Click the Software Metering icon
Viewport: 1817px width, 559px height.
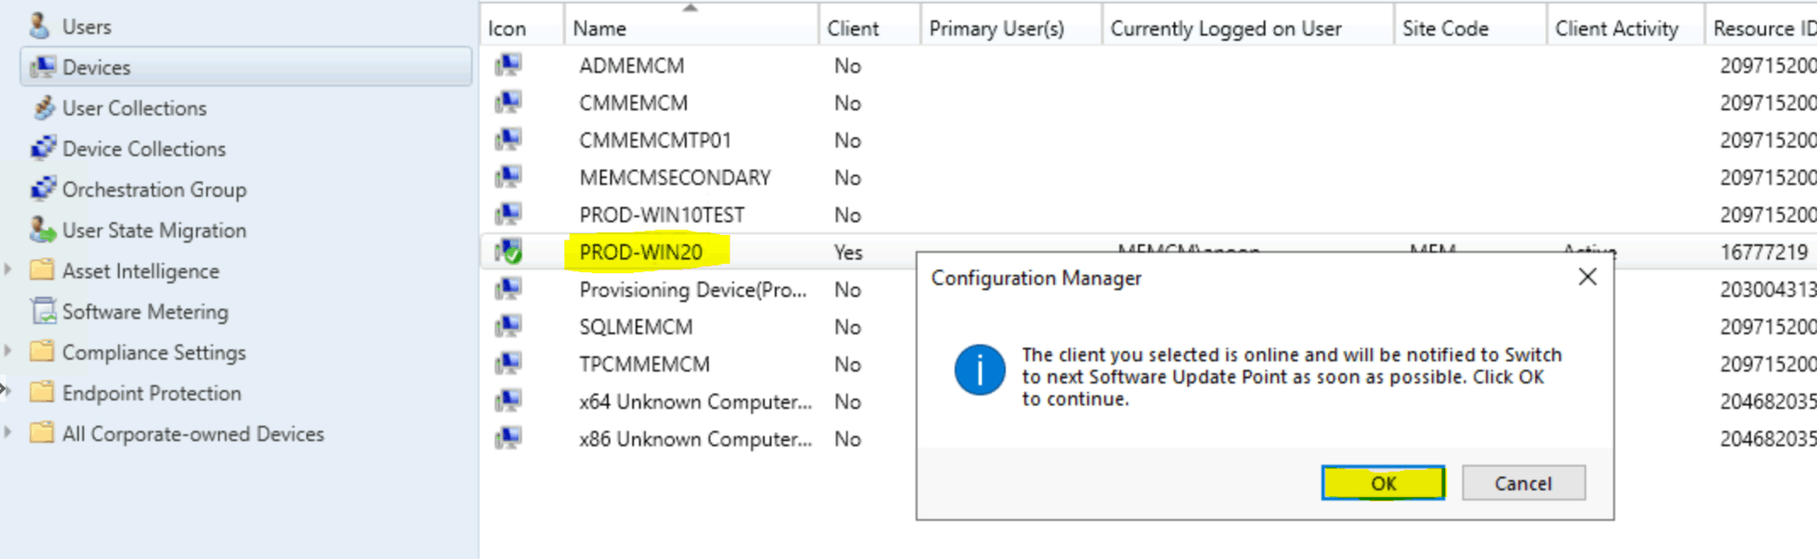(43, 311)
